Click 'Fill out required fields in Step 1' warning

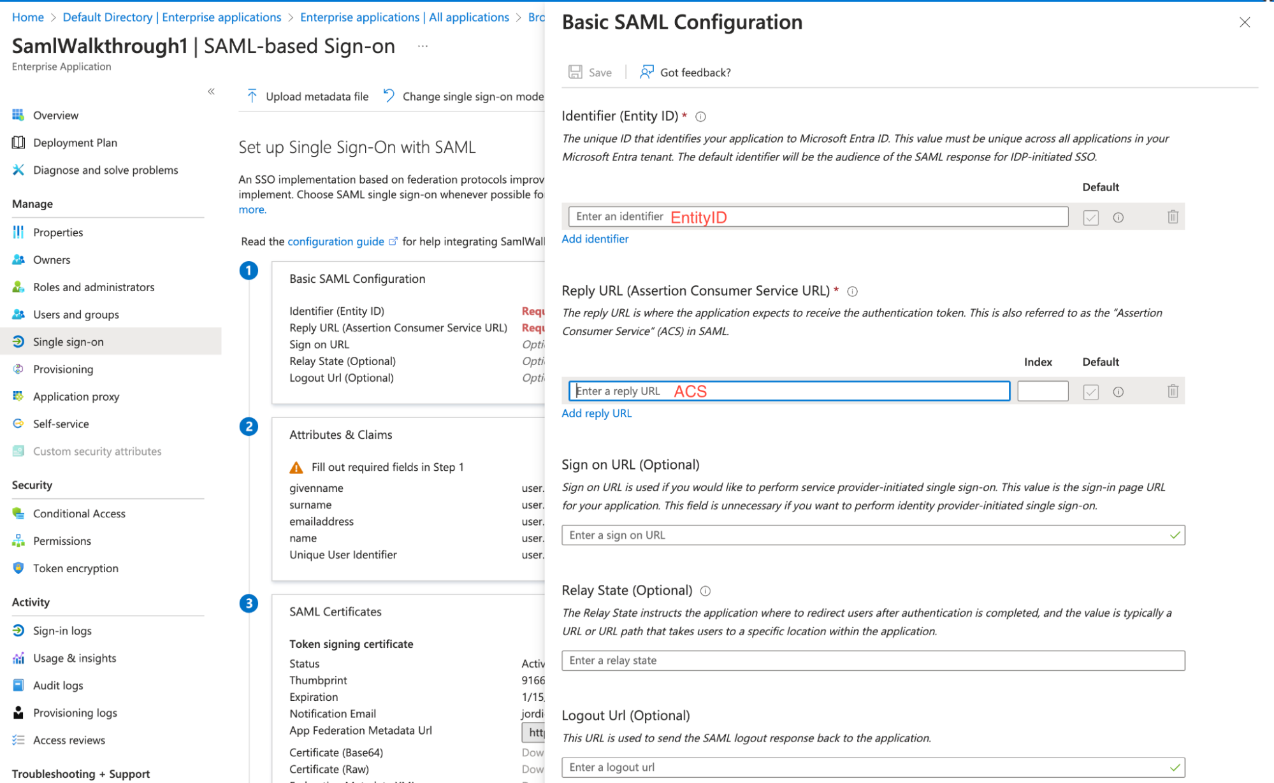[x=387, y=468]
